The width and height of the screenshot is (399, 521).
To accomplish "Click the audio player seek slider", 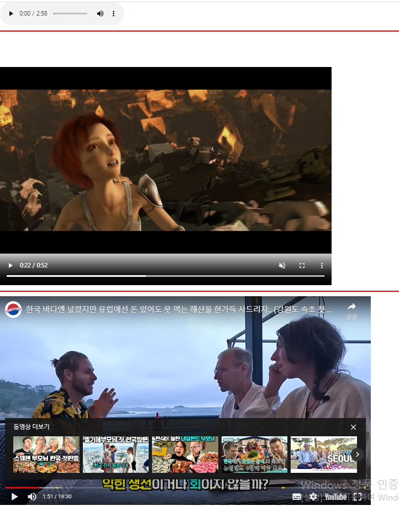I will [x=70, y=14].
